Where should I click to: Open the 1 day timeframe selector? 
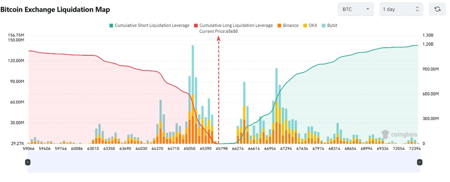pyautogui.click(x=401, y=9)
